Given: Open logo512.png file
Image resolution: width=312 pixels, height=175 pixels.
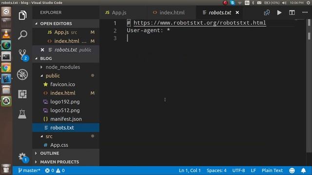Looking at the screenshot, I should coord(66,110).
